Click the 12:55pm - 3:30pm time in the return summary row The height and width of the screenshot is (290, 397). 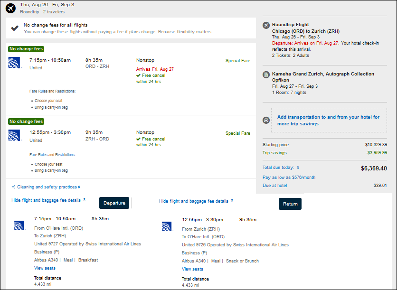point(50,132)
